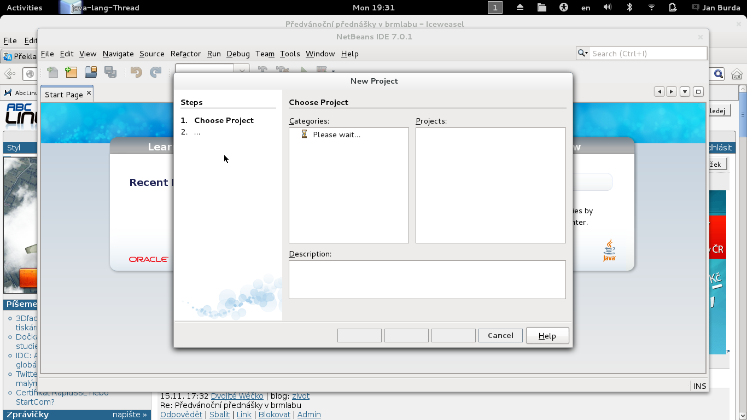Open the View menu in NetBeans
The height and width of the screenshot is (420, 747).
(x=87, y=54)
